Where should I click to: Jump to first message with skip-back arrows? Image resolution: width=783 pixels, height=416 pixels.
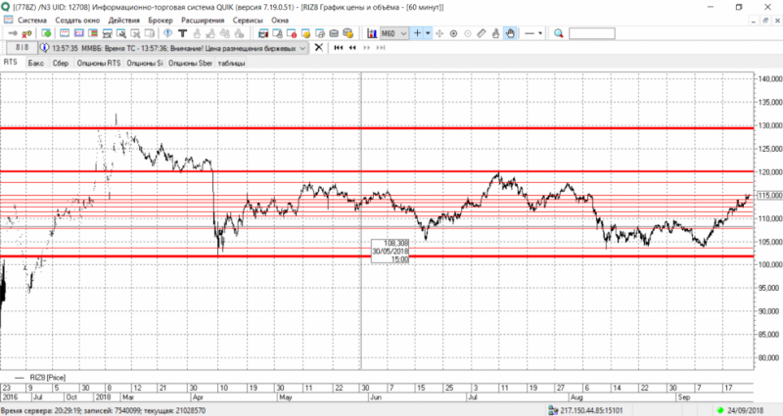click(x=339, y=47)
